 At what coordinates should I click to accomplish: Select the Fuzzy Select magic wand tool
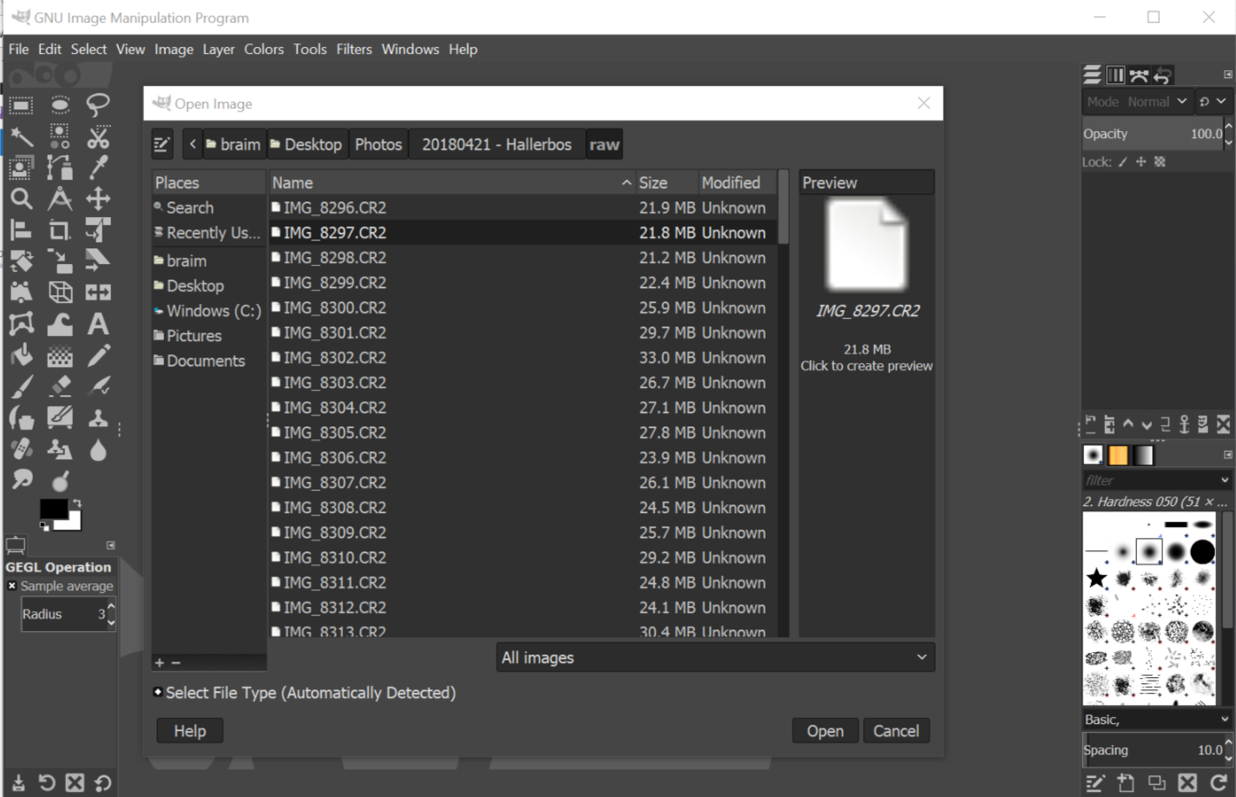[x=21, y=137]
